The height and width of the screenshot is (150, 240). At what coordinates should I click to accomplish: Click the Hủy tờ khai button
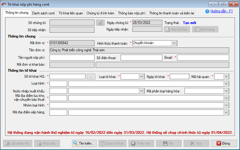[177, 29]
